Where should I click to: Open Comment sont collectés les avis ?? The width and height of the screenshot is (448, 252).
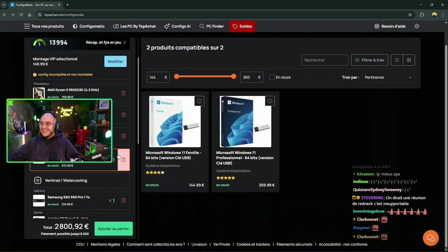156,244
